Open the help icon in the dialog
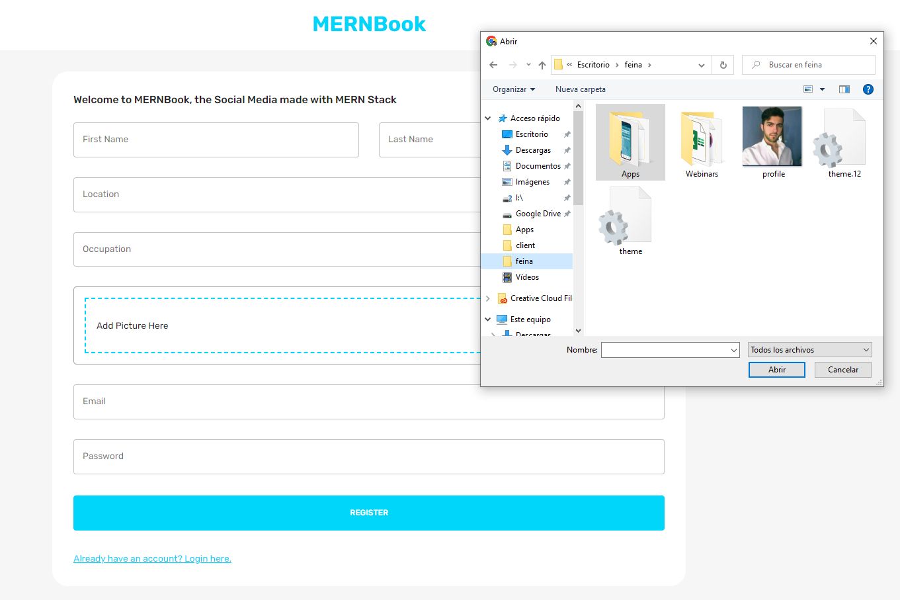Image resolution: width=900 pixels, height=600 pixels. (868, 89)
